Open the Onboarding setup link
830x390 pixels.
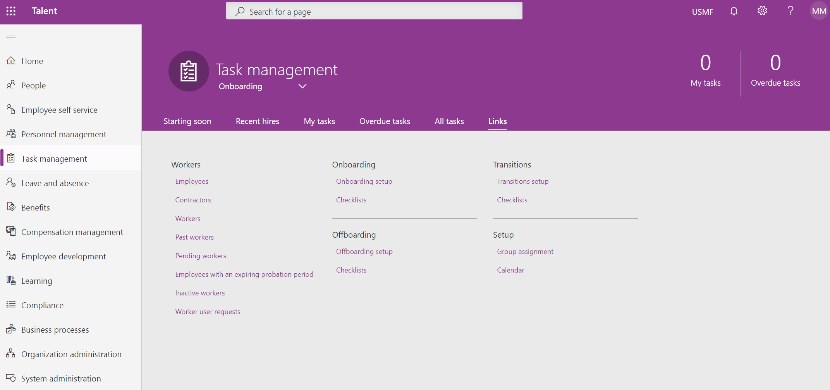364,181
